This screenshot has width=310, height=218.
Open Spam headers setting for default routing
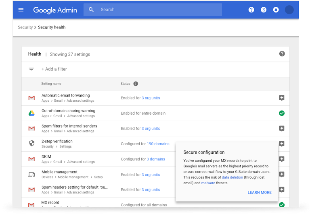[x=75, y=187]
